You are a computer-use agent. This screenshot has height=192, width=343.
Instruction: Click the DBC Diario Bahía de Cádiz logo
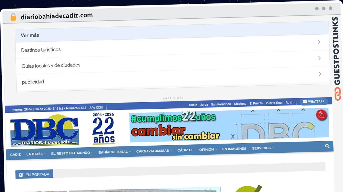pyautogui.click(x=45, y=130)
